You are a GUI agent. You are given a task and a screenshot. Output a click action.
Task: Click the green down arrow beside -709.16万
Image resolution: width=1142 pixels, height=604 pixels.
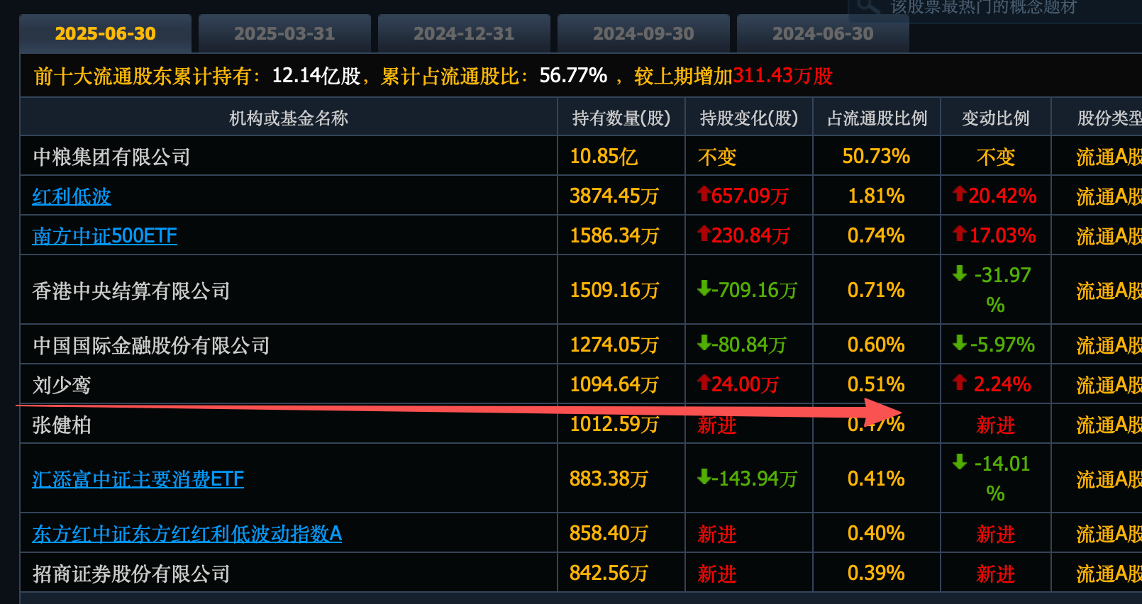704,289
